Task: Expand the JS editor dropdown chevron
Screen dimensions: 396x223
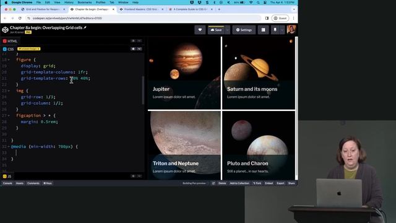Action: [x=139, y=176]
